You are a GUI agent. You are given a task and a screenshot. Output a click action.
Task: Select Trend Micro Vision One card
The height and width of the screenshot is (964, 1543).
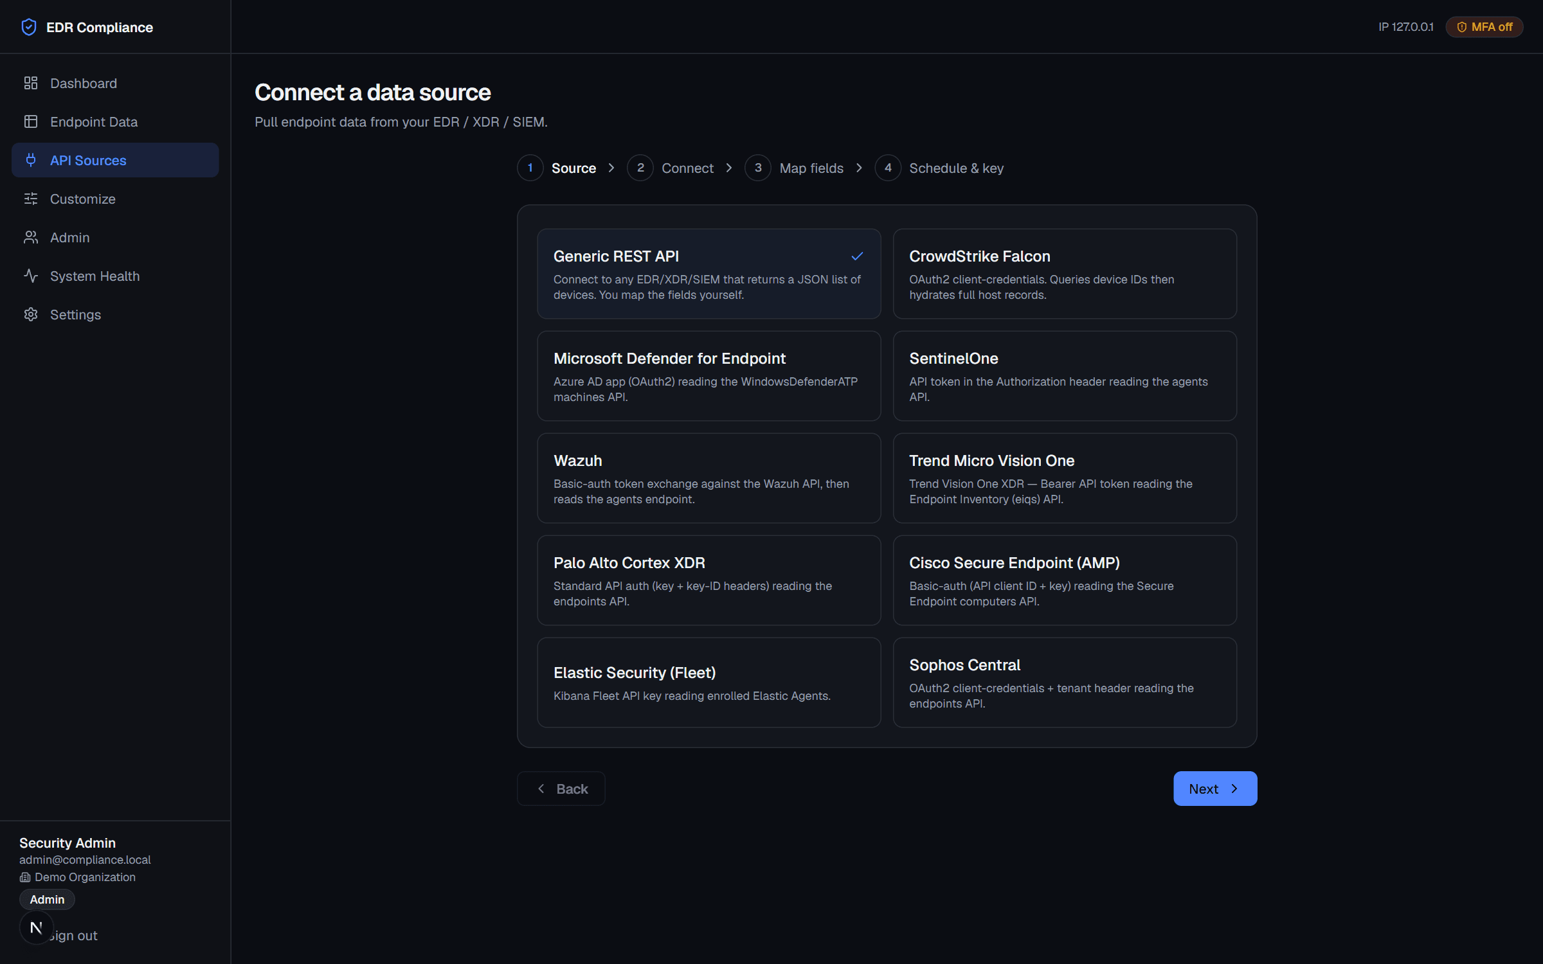click(1065, 478)
